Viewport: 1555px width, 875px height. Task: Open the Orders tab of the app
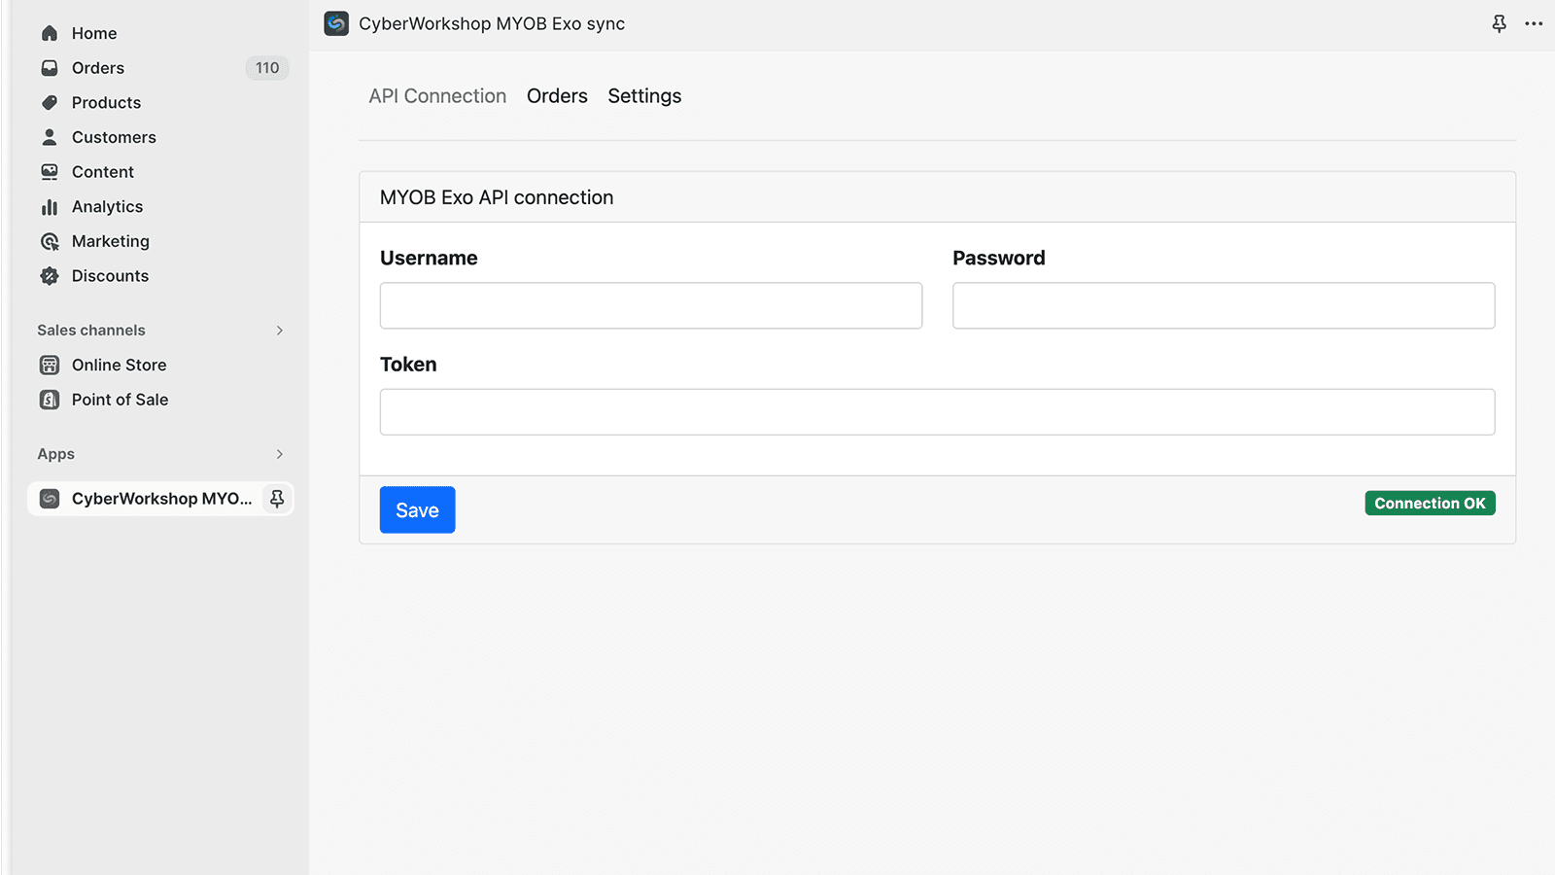click(557, 95)
